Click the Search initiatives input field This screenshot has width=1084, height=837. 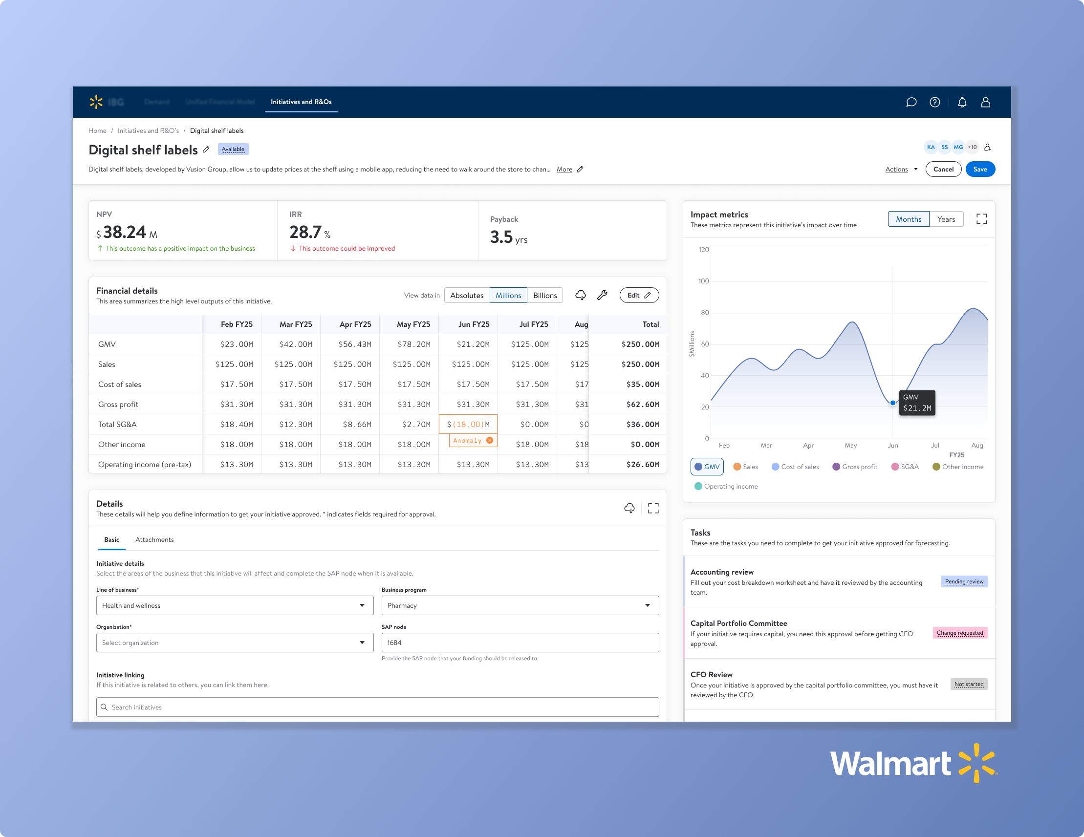point(377,707)
